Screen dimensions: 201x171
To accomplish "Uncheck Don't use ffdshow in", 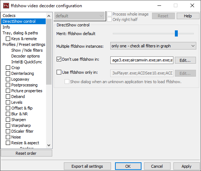I will [59, 59].
